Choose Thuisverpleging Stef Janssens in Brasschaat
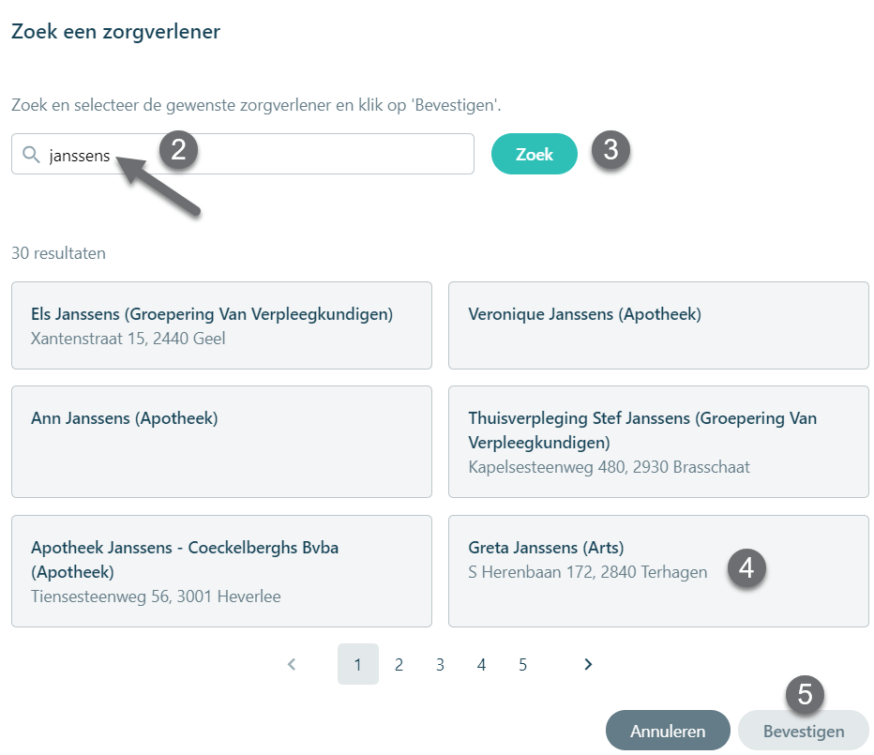This screenshot has height=755, width=874. tap(658, 442)
